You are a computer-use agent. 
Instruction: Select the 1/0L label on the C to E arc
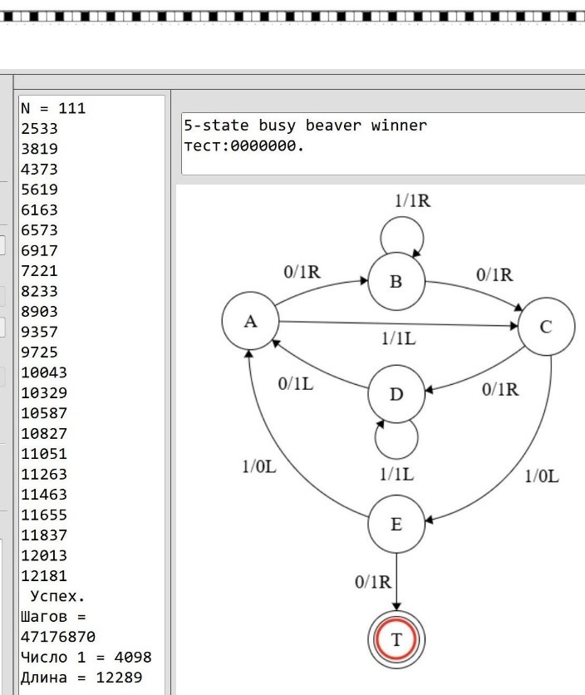pyautogui.click(x=541, y=476)
